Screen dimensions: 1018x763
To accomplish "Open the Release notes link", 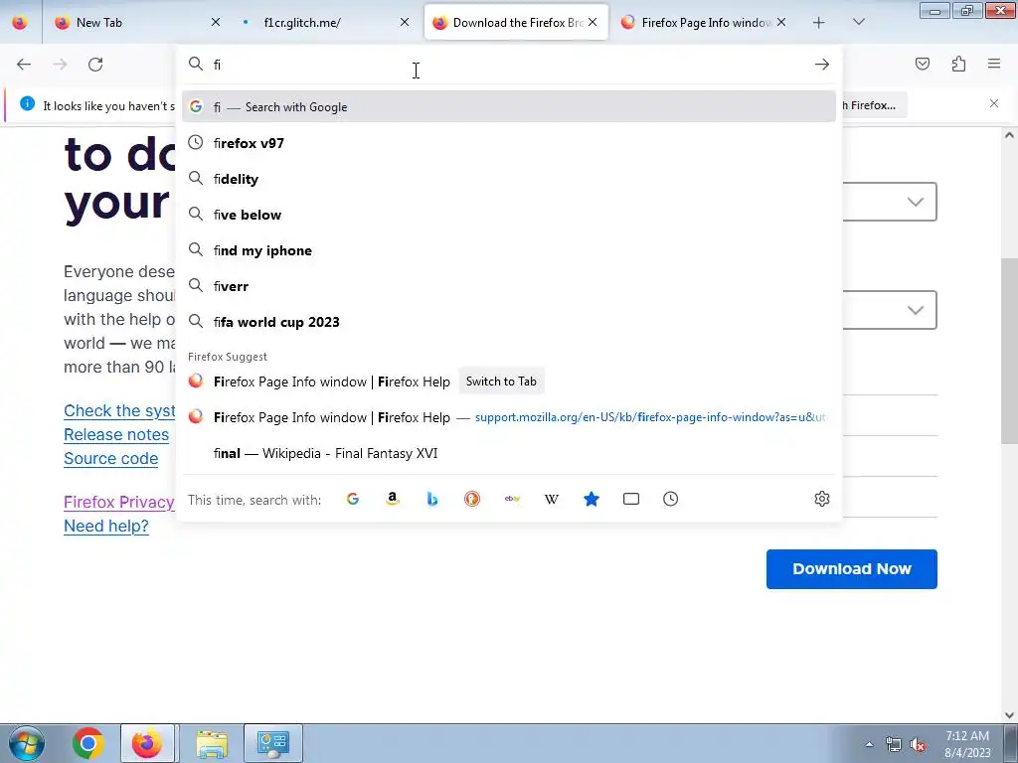I will pos(116,435).
